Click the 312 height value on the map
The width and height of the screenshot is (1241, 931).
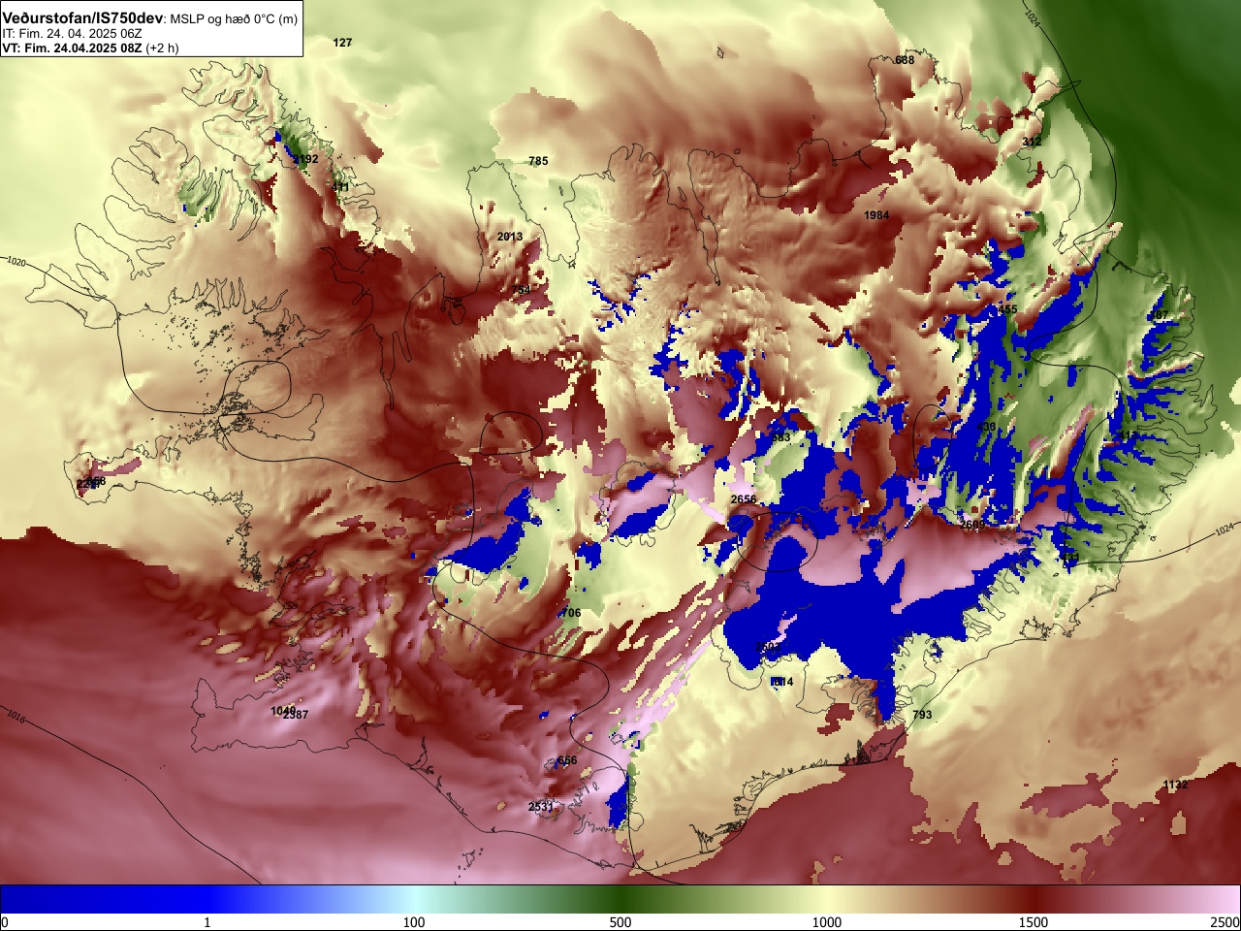click(x=1033, y=142)
